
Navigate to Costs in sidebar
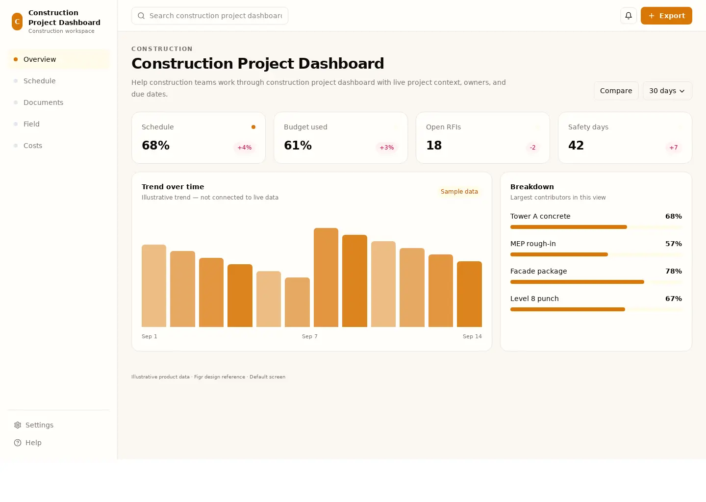coord(58,146)
